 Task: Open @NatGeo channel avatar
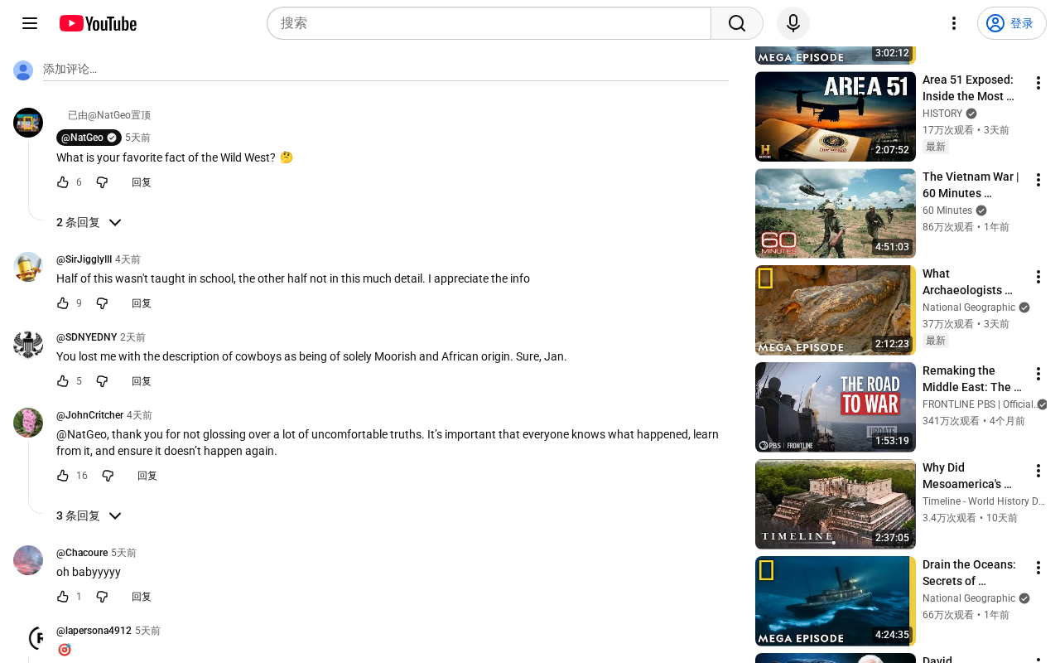pyautogui.click(x=28, y=123)
